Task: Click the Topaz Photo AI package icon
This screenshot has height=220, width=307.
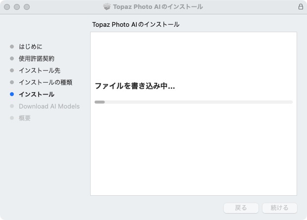Action: click(107, 6)
